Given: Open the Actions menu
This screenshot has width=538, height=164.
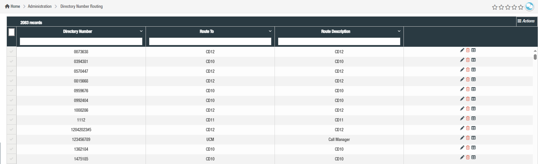Looking at the screenshot, I should (526, 21).
